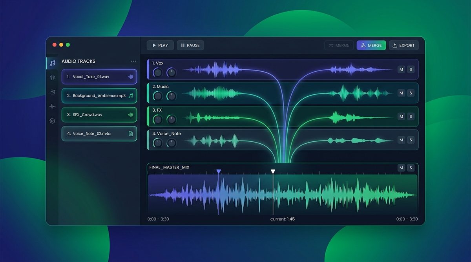Screen dimensions: 471x262
Task: Click the second knob on the Voice_Note track
Action: (x=172, y=143)
